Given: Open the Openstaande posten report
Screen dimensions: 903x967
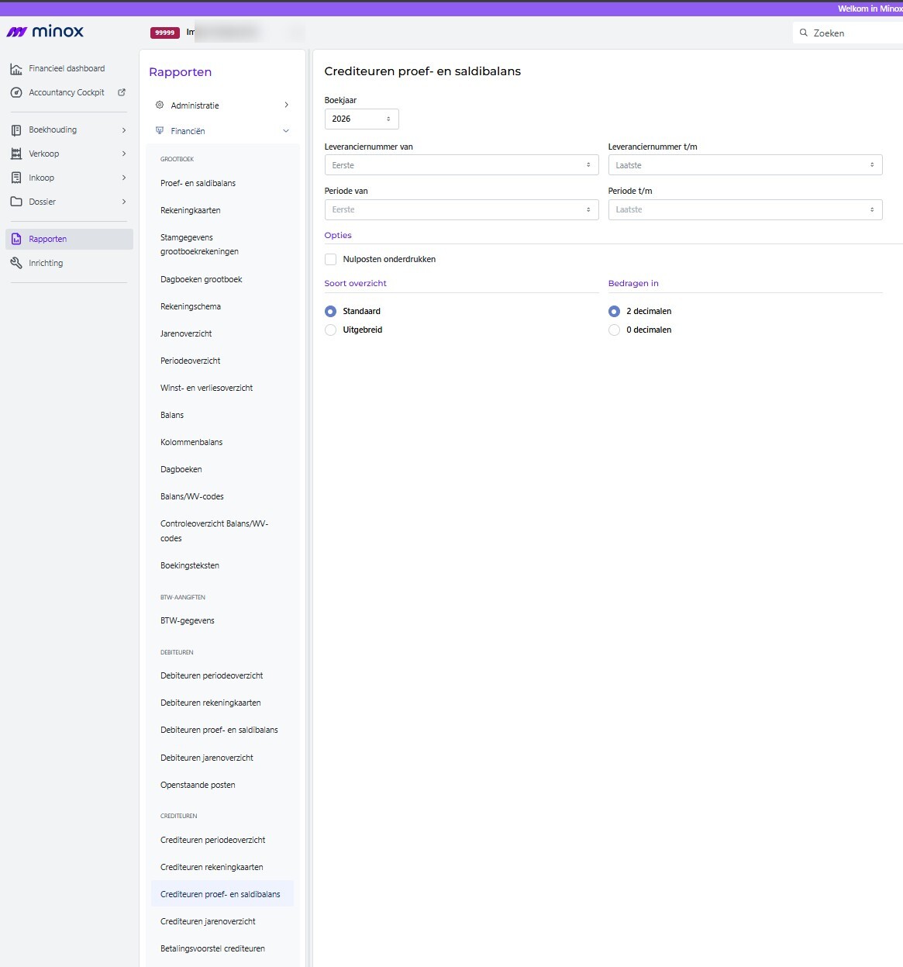Looking at the screenshot, I should 198,785.
